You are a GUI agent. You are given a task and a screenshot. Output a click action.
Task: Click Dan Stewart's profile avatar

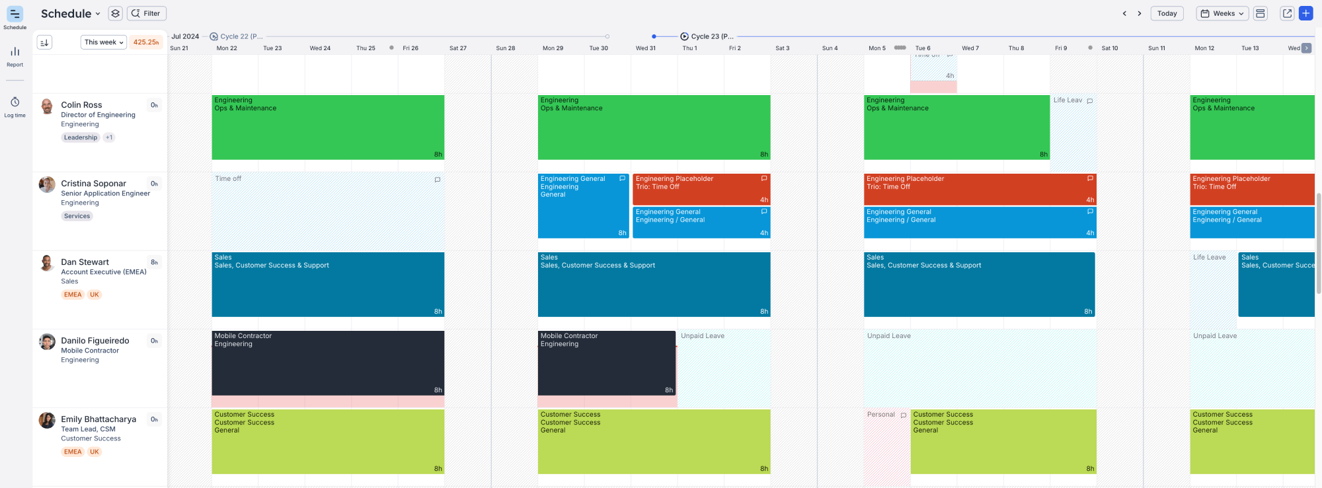click(x=47, y=263)
